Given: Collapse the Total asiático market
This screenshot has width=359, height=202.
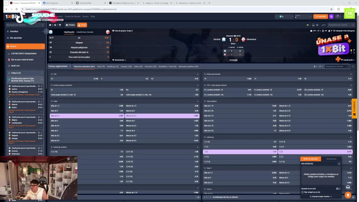Looking at the screenshot, I should pos(351,101).
